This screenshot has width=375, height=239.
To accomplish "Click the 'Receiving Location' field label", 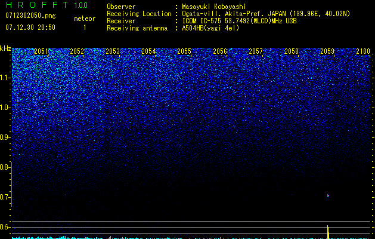I will click(139, 14).
